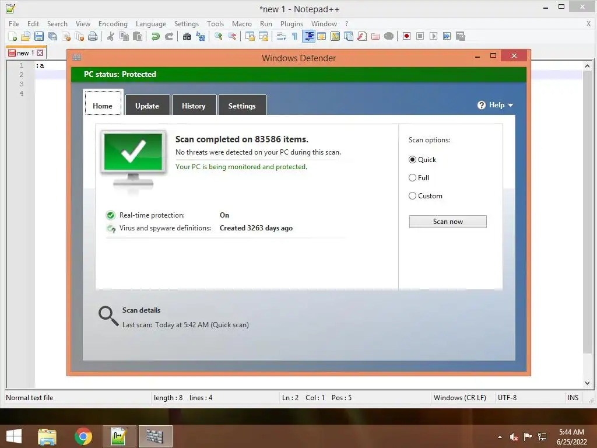The width and height of the screenshot is (597, 448).
Task: Play back the recorded macro icon
Action: coord(433,36)
